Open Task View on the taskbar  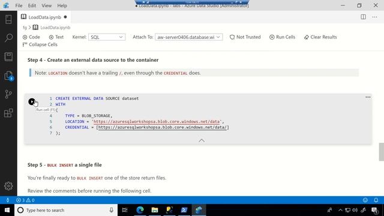pos(125,210)
